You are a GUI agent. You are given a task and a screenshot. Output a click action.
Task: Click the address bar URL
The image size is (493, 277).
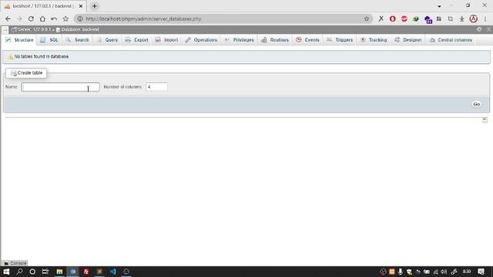click(x=143, y=18)
